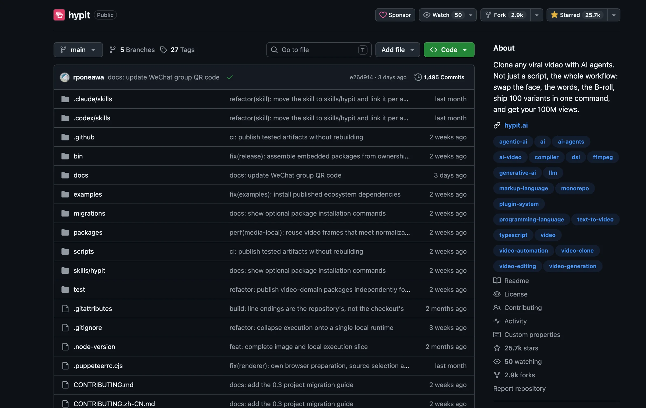Open the star lists dropdown arrow
Screen dimensions: 646x408
614,15
